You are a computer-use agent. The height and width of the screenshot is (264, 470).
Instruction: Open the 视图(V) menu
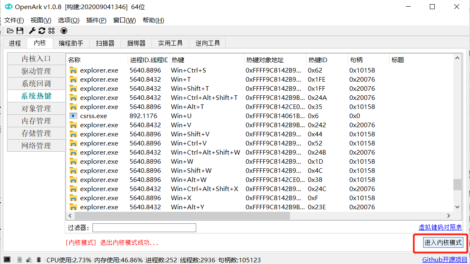point(41,20)
